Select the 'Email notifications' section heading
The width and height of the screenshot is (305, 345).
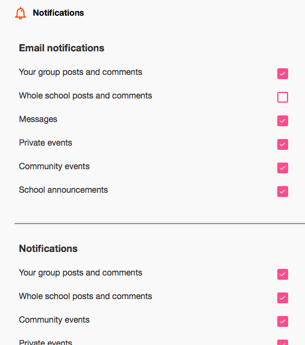[x=61, y=48]
